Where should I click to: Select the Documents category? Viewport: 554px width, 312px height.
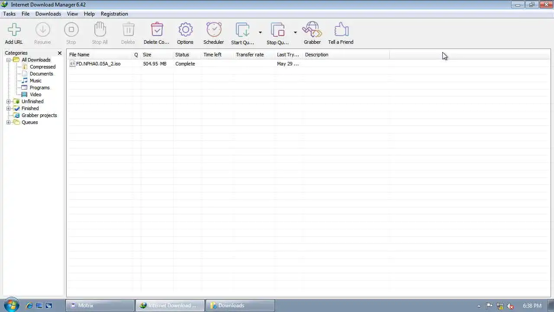(41, 74)
